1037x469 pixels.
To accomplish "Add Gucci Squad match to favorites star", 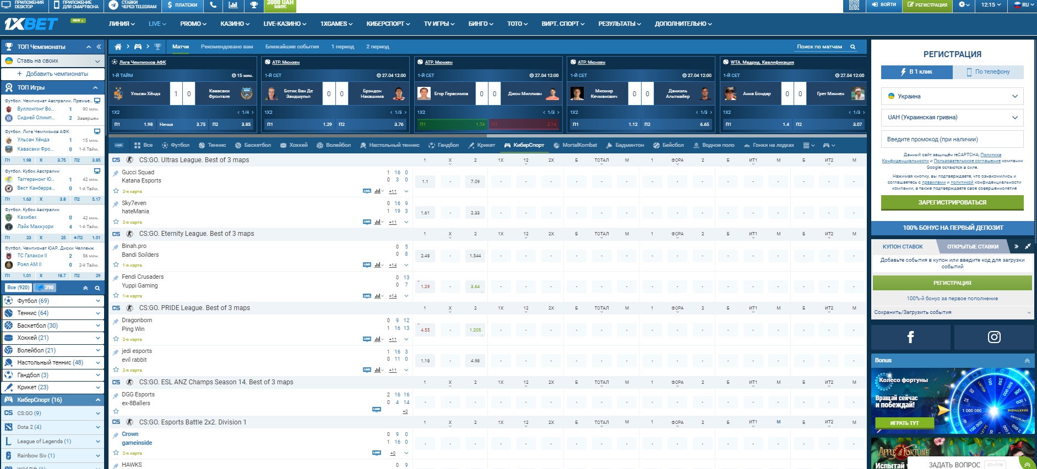I will 116,191.
